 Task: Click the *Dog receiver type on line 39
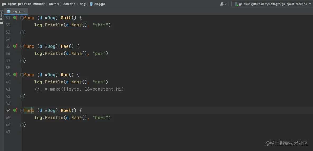pyautogui.click(x=50, y=75)
